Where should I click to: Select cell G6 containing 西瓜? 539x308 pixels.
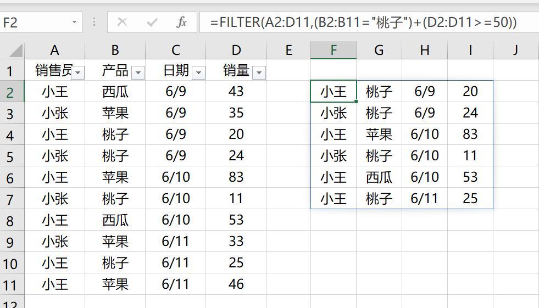(379, 177)
